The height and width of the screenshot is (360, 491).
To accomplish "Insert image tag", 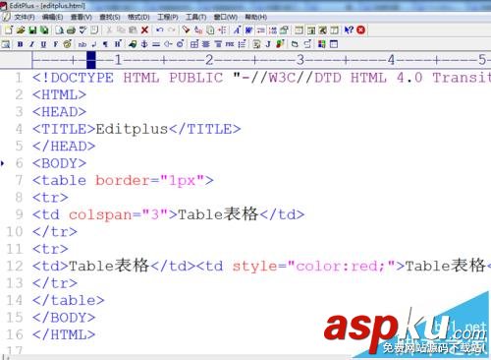I will coord(133,44).
